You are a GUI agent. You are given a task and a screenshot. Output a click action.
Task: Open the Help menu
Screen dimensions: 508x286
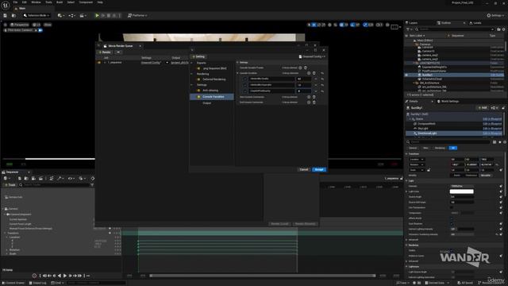100,2
